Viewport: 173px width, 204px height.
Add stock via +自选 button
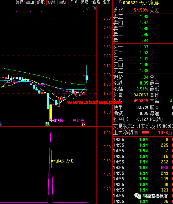pyautogui.click(x=96, y=2)
